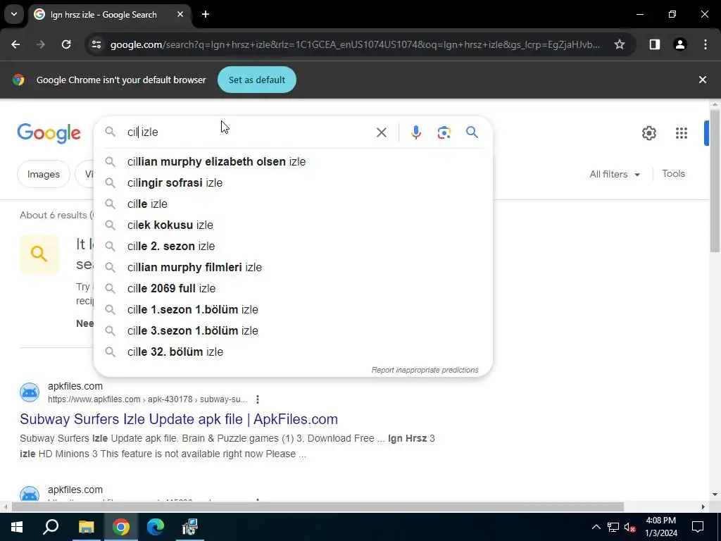Image resolution: width=721 pixels, height=541 pixels.
Task: Open the tab search chevron
Action: 14,14
